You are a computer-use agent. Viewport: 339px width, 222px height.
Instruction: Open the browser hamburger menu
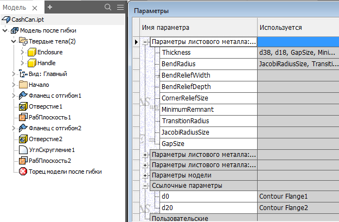(120, 7)
